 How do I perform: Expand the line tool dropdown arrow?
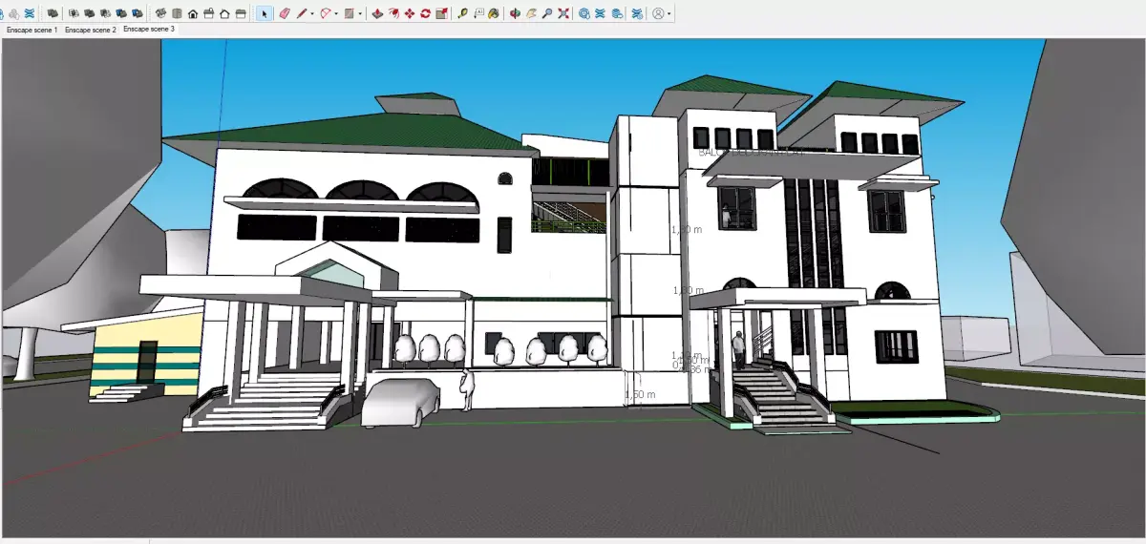[x=312, y=13]
